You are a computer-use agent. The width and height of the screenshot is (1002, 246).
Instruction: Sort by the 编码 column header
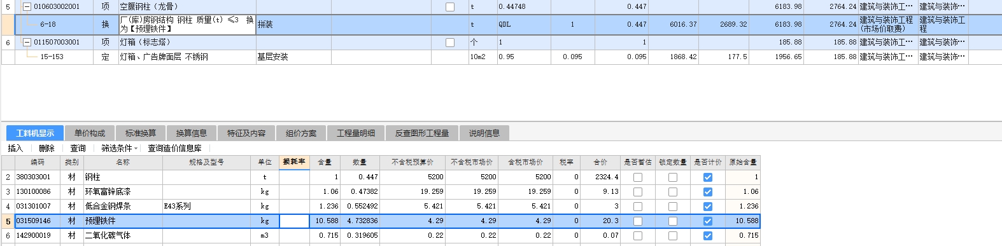pyautogui.click(x=38, y=162)
